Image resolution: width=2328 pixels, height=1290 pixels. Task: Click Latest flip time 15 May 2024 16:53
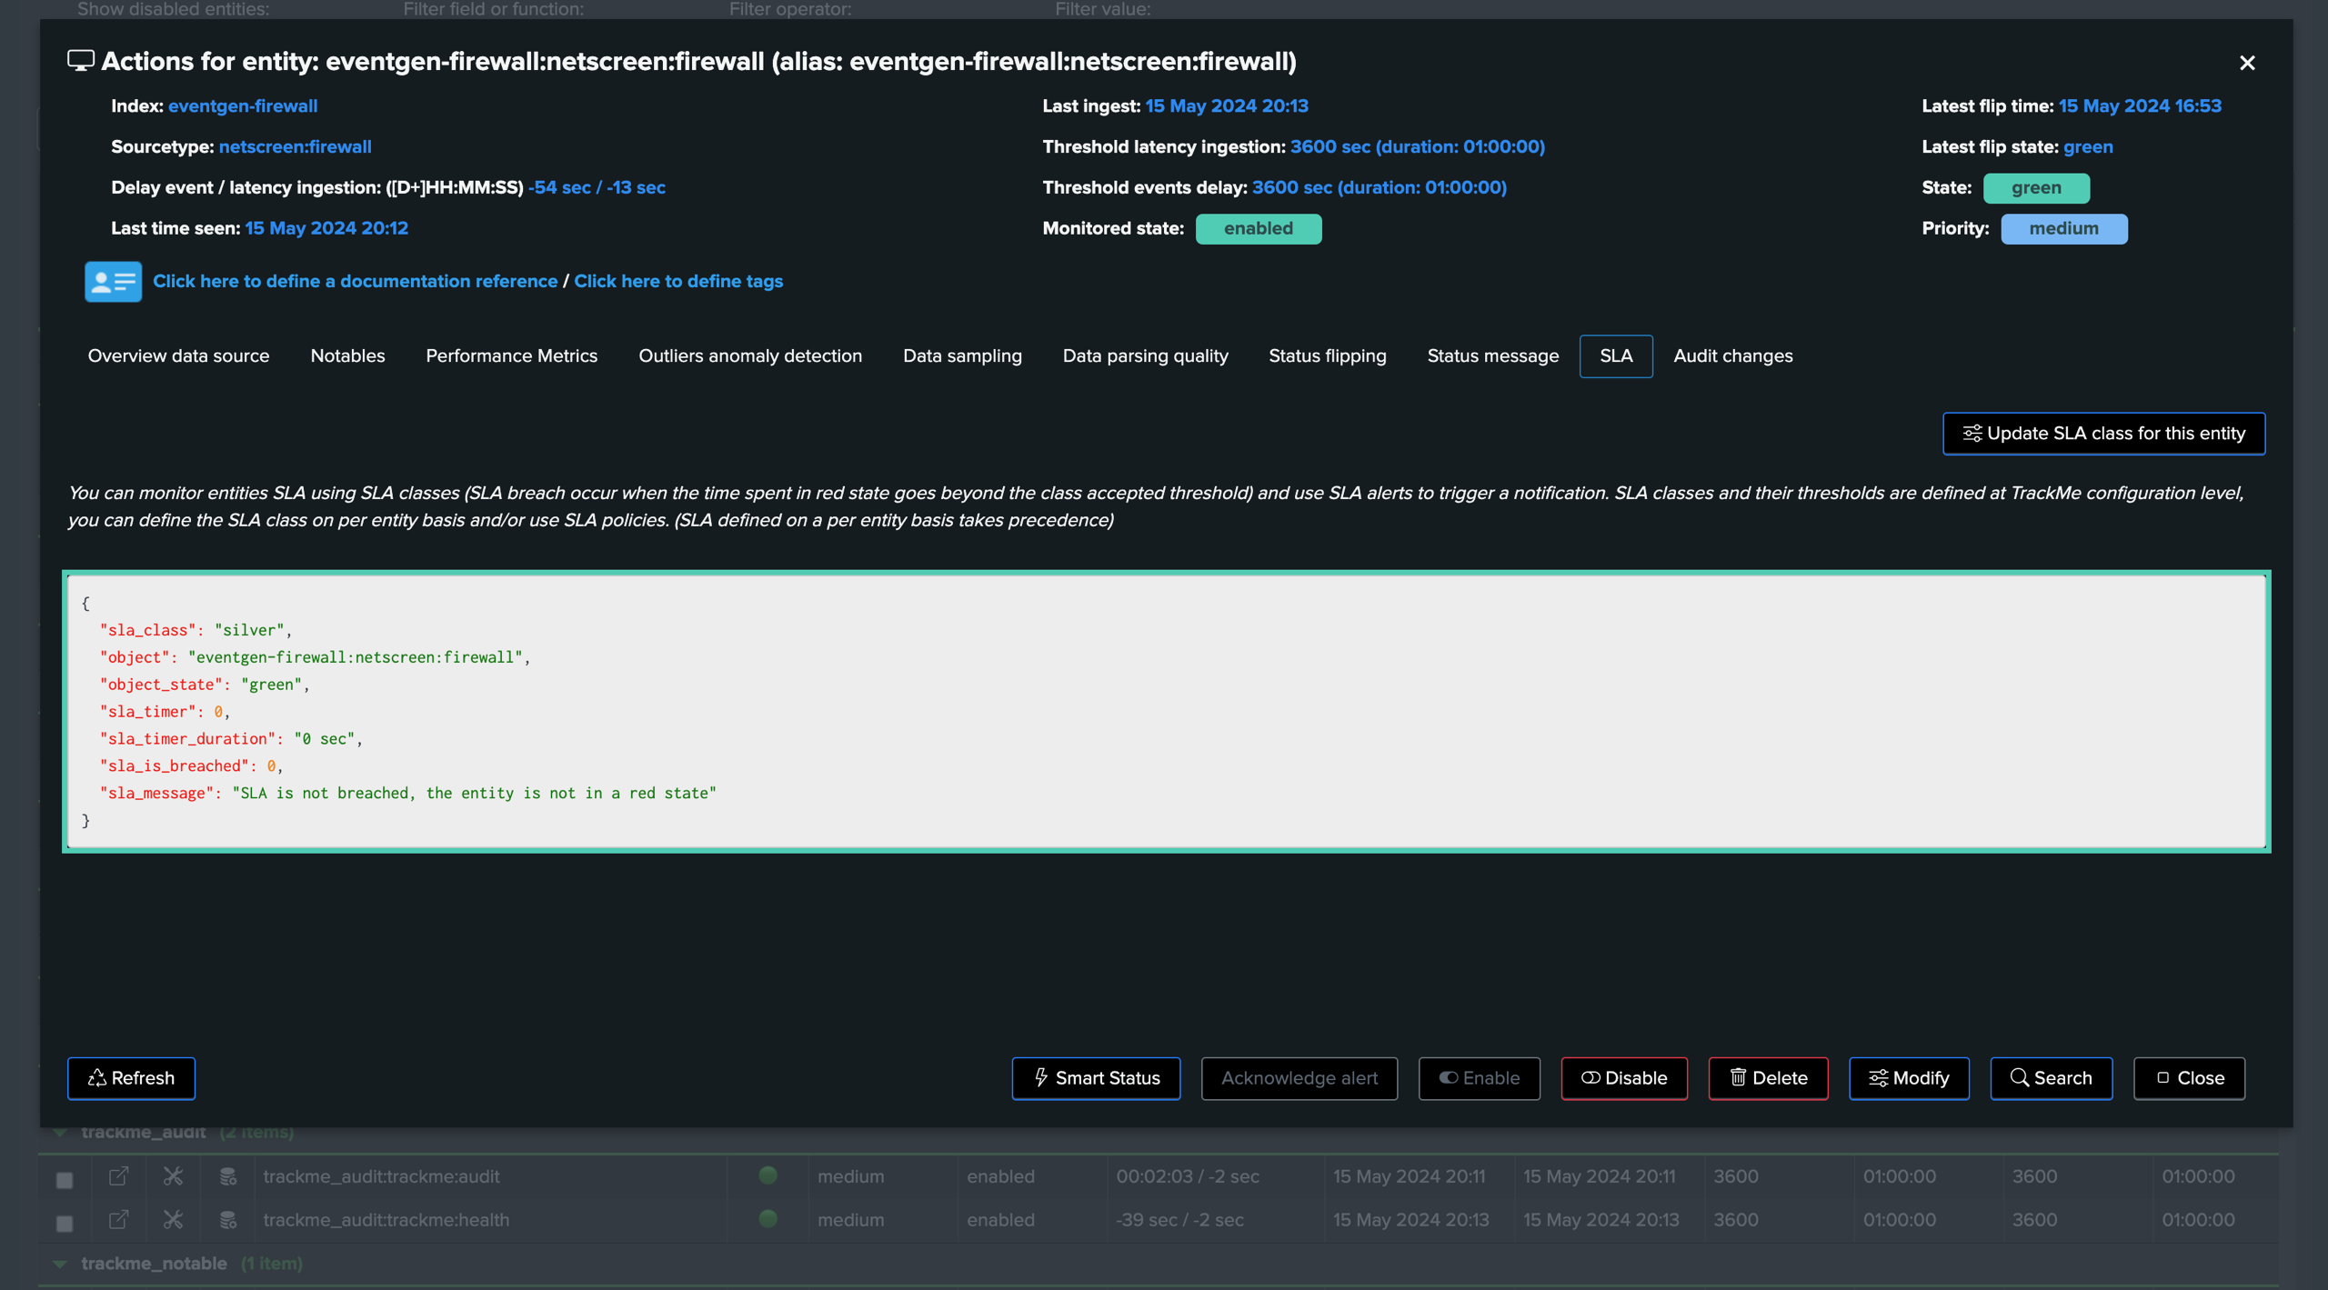pyautogui.click(x=2139, y=106)
